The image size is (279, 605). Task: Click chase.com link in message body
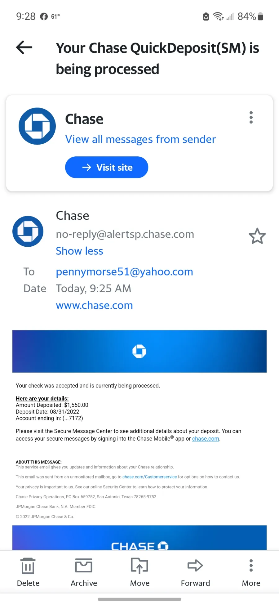(x=206, y=439)
